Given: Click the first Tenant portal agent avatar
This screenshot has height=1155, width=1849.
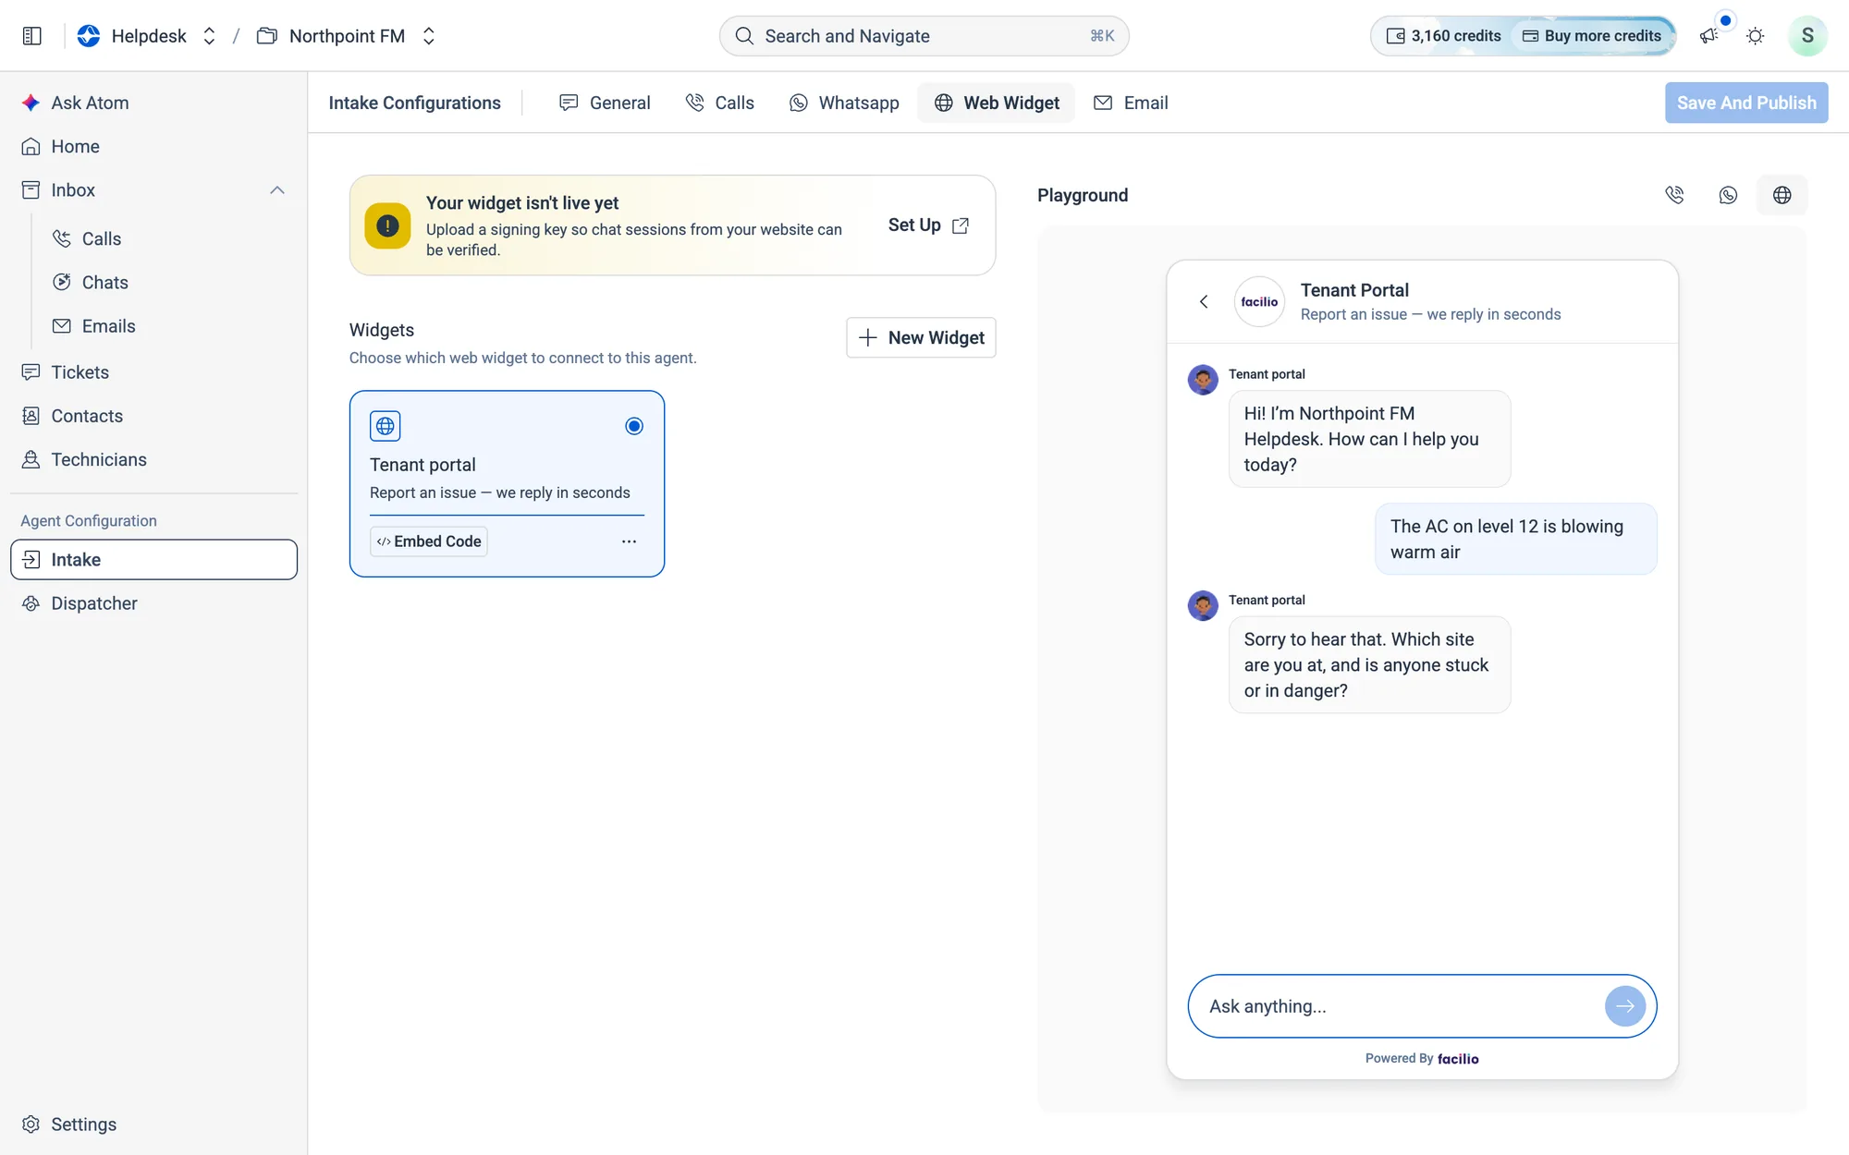Looking at the screenshot, I should tap(1203, 380).
